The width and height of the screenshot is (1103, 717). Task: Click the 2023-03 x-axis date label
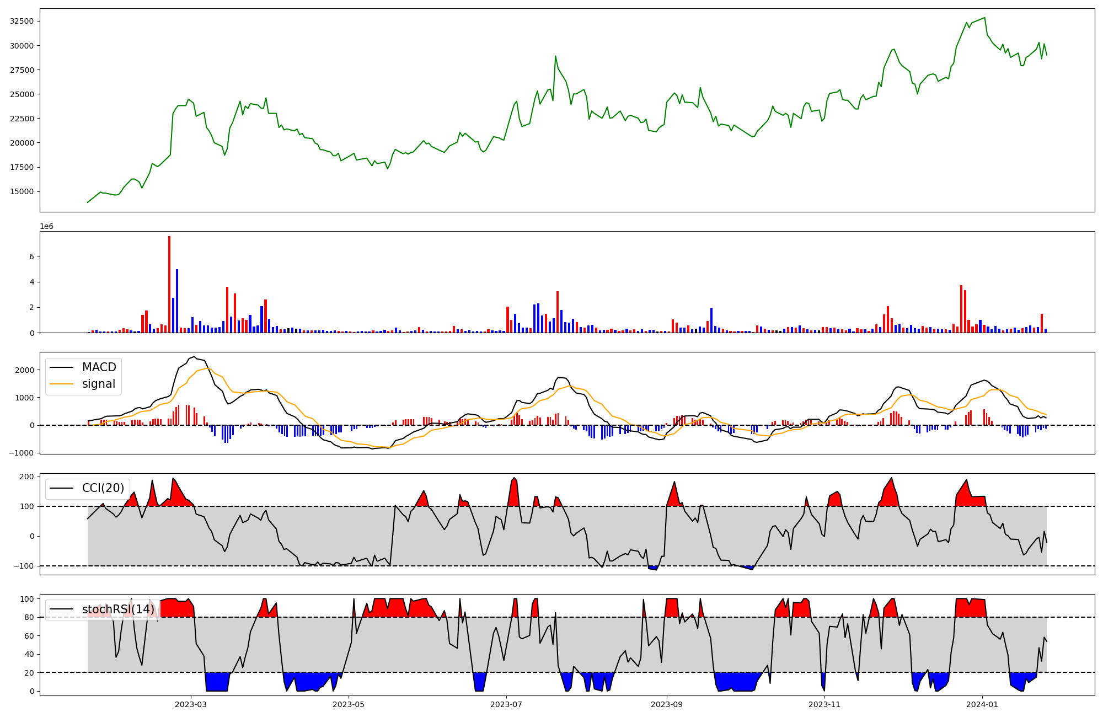pos(190,704)
